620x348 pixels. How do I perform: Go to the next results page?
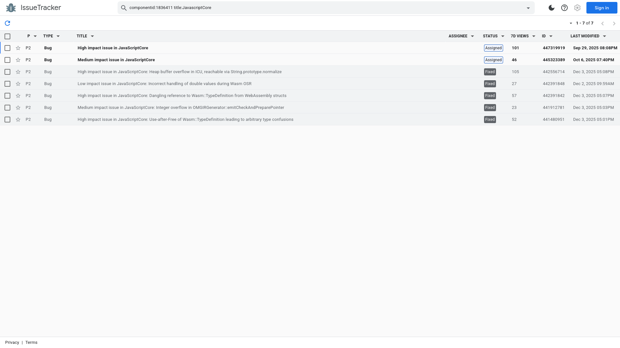click(614, 23)
